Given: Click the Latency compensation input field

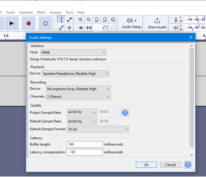Looking at the screenshot, I should tap(85, 152).
